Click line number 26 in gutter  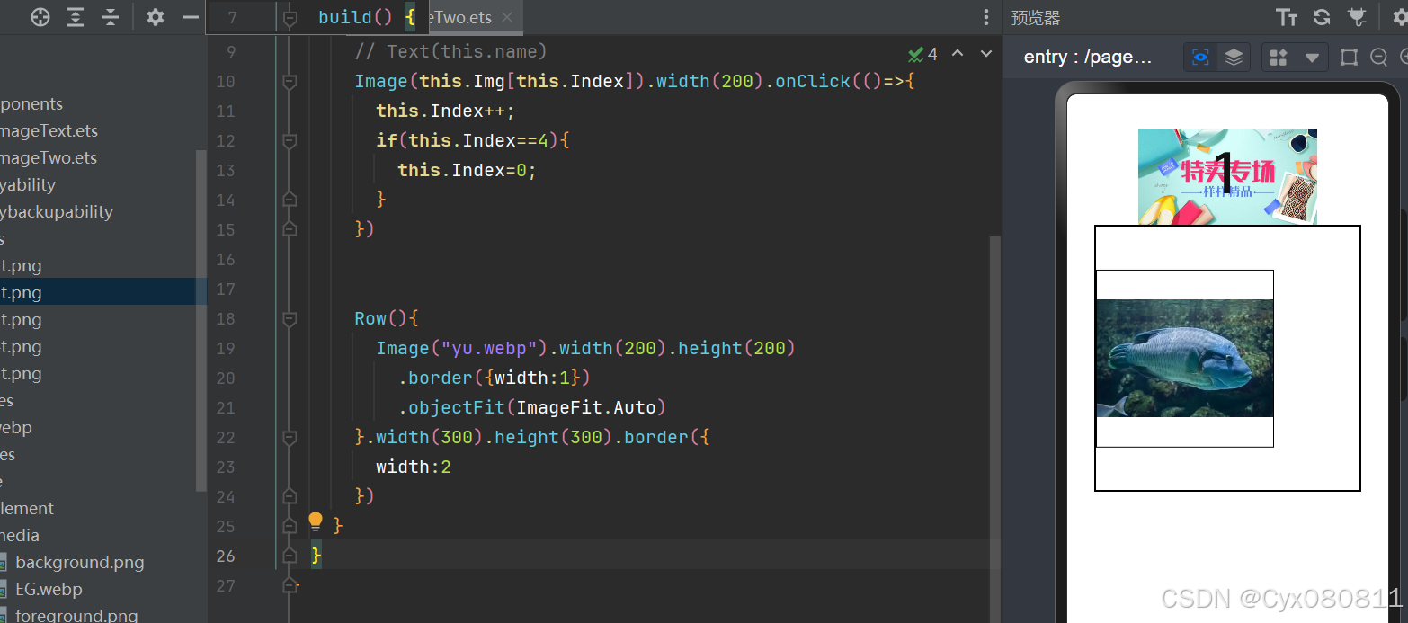[x=225, y=556]
